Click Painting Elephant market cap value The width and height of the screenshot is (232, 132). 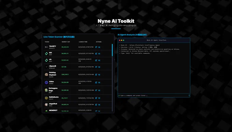coord(65,75)
